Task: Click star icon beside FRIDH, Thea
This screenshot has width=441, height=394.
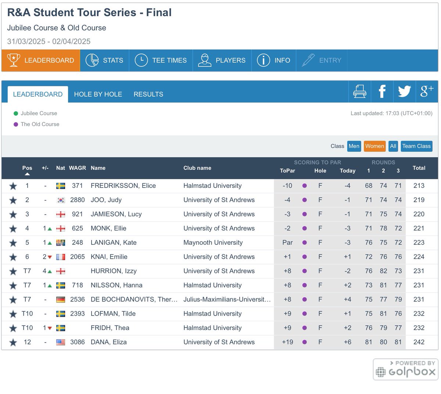Action: (x=13, y=328)
